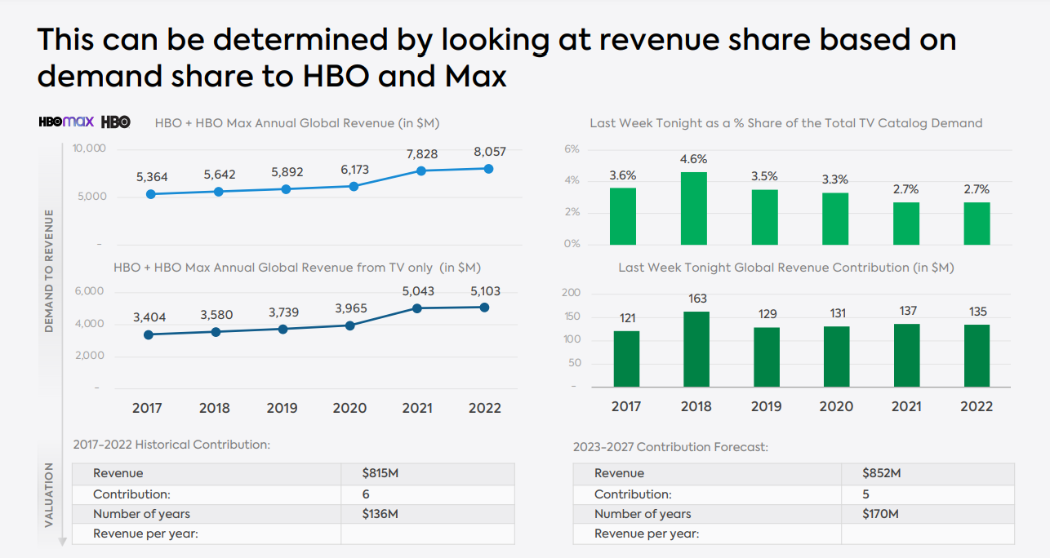This screenshot has height=558, width=1050.
Task: Click the 163 bar label
Action: click(x=697, y=299)
